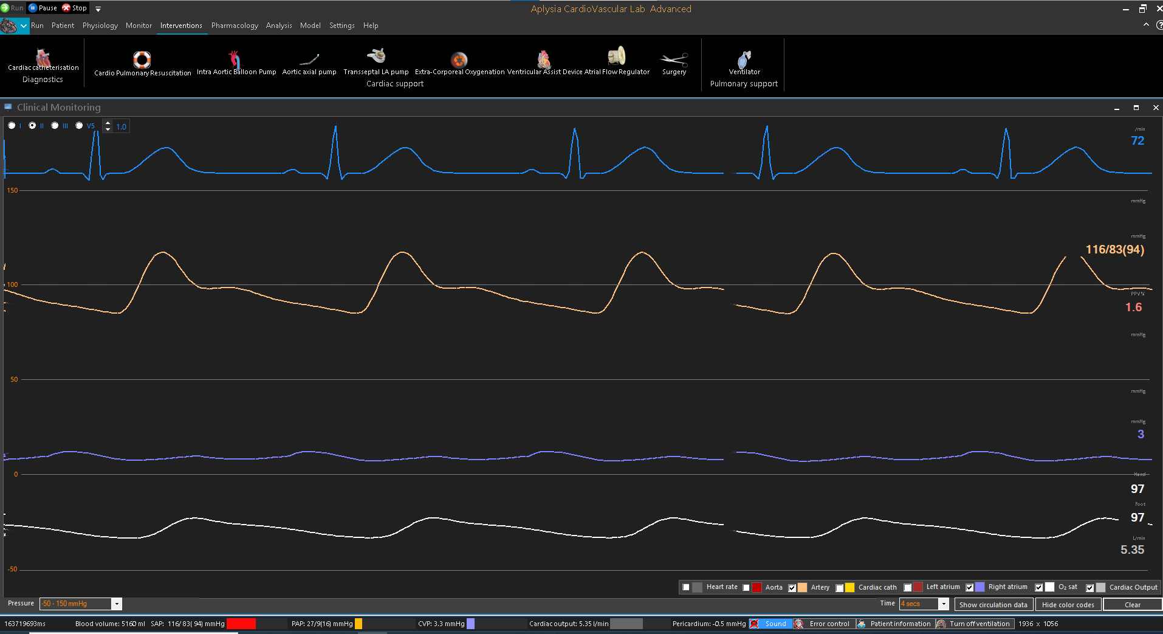Viewport: 1163px width, 634px height.
Task: Click the Show circulation data button
Action: pyautogui.click(x=993, y=605)
